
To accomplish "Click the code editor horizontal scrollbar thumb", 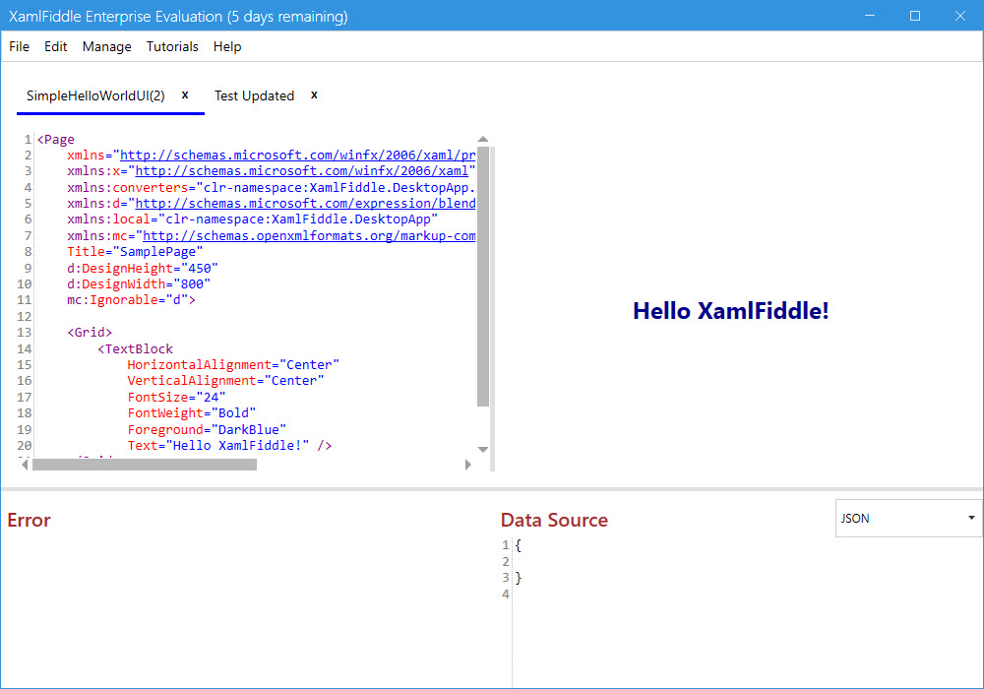I will pyautogui.click(x=145, y=465).
